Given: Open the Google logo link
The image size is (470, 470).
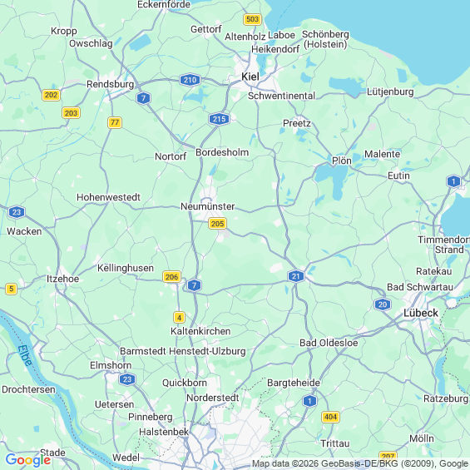Looking at the screenshot, I should [x=28, y=460].
